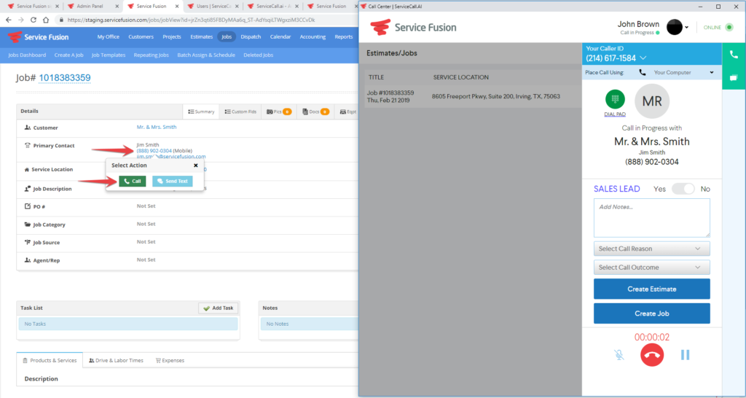Pause the call with the hold icon
The image size is (746, 398).
(x=685, y=355)
